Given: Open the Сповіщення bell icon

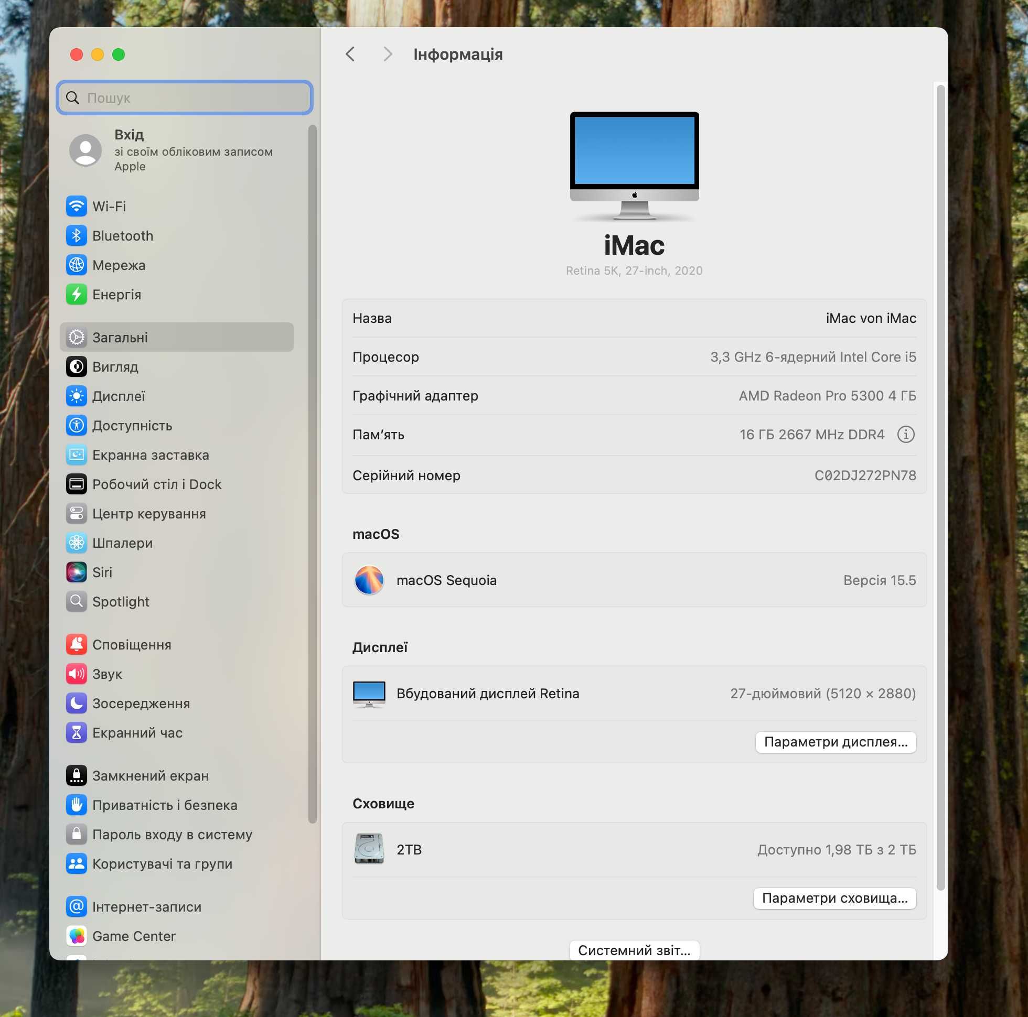Looking at the screenshot, I should point(77,644).
